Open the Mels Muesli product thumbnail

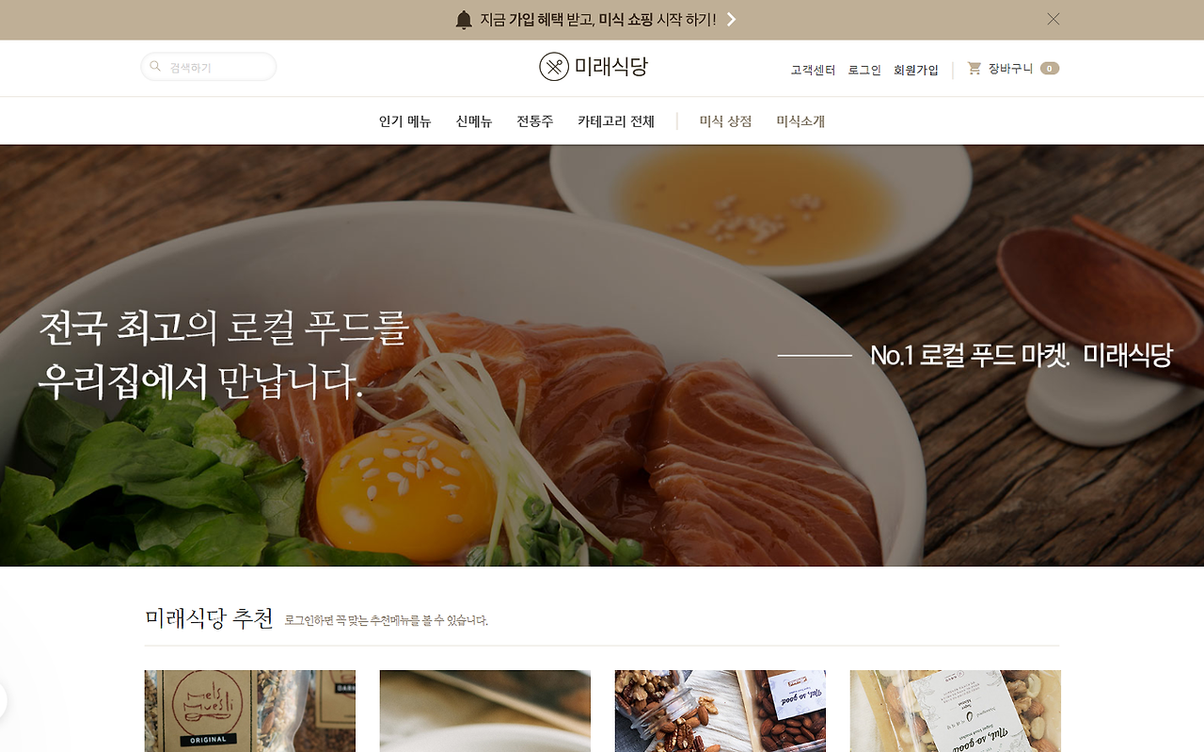250,711
